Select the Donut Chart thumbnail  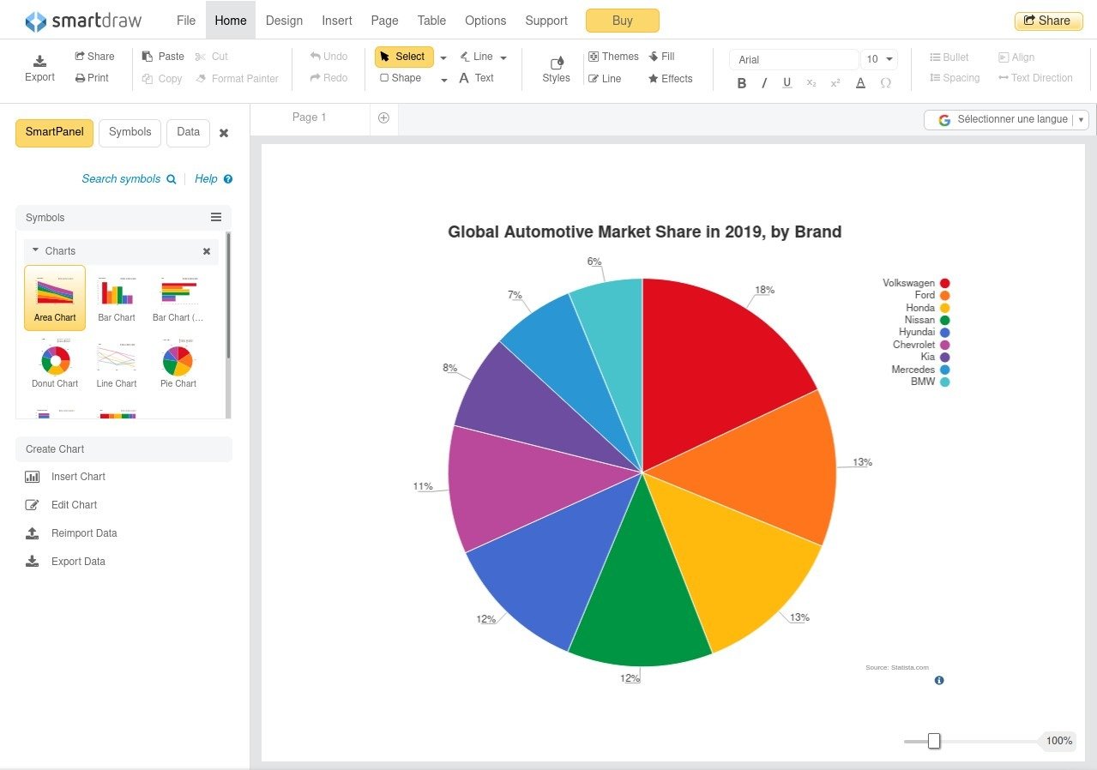tap(55, 365)
